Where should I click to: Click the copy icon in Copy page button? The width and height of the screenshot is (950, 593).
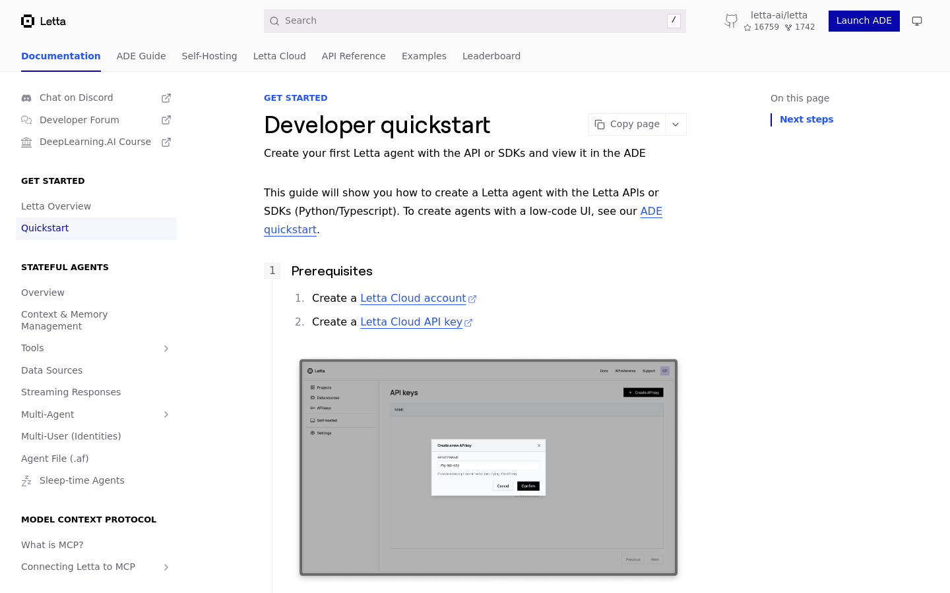(600, 125)
